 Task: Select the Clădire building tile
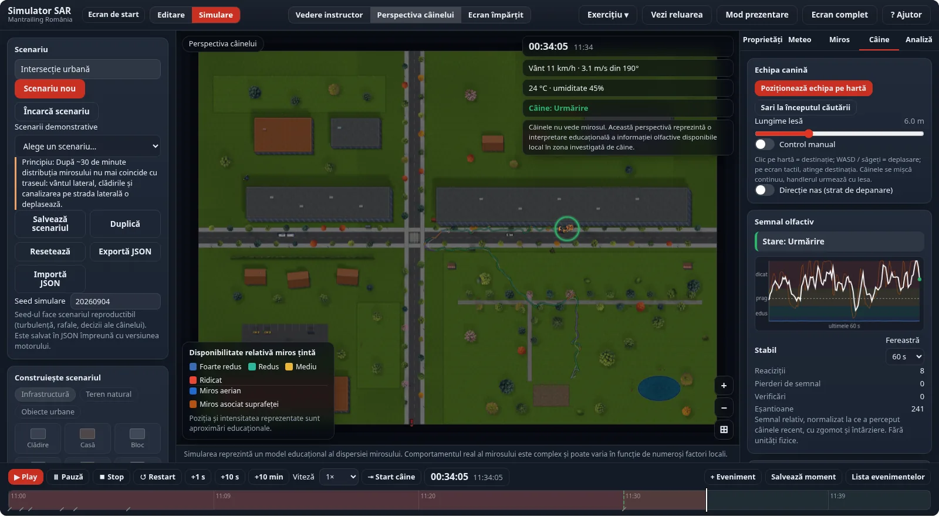tap(38, 438)
